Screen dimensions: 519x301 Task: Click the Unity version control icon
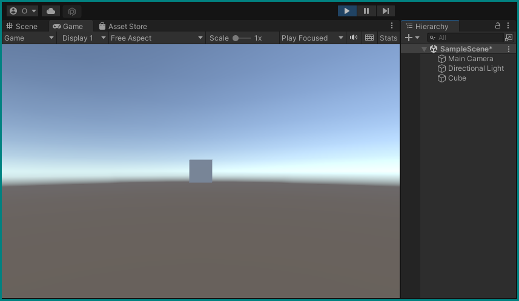click(72, 12)
